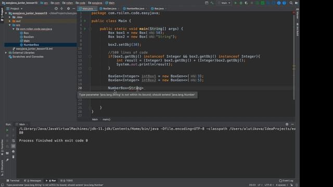333x187 pixels.
Task: Select the Main tab in Run panel
Action: (x=22, y=124)
